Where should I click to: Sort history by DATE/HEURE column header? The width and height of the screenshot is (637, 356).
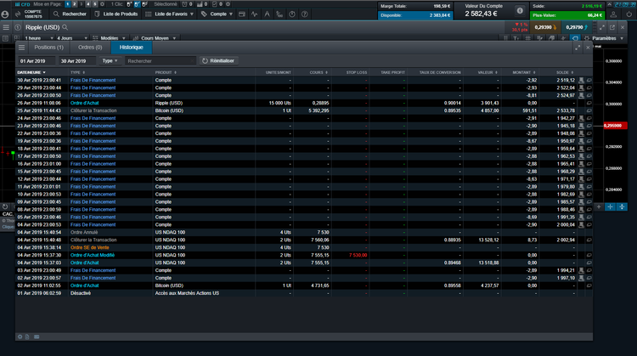pos(30,73)
